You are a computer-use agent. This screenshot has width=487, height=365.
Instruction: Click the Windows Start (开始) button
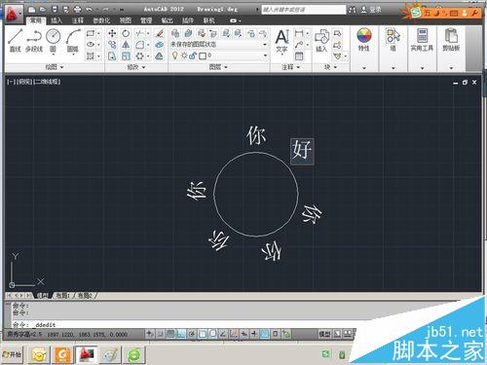click(x=12, y=354)
